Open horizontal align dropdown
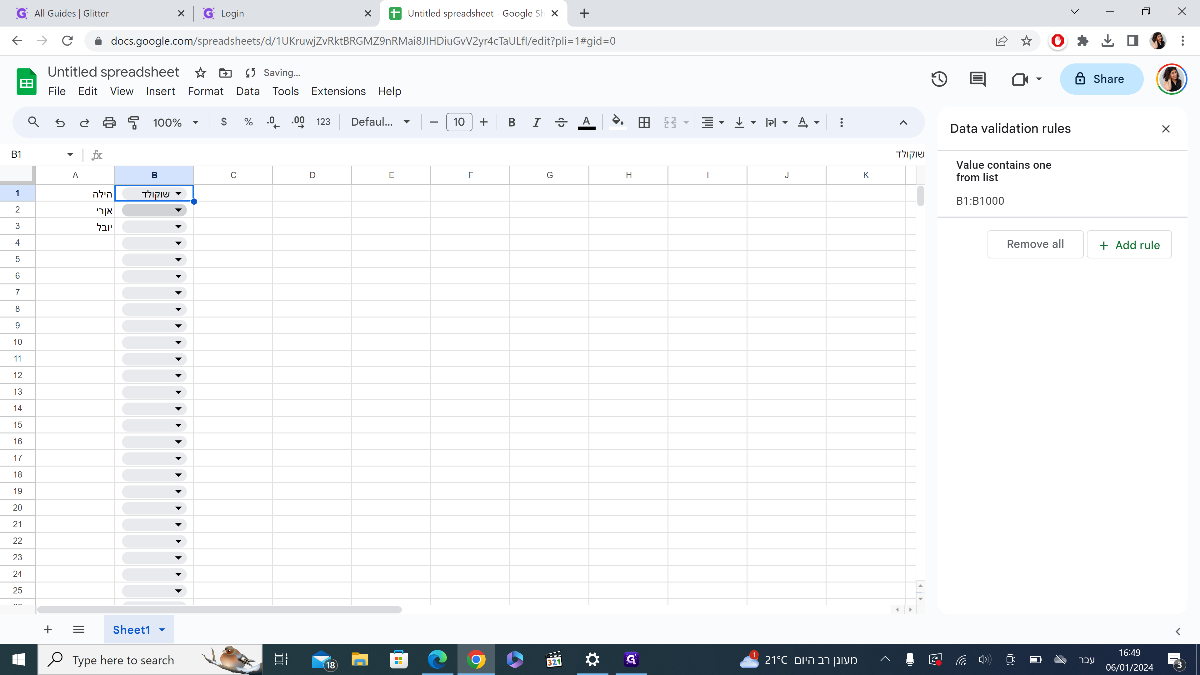The height and width of the screenshot is (675, 1200). [x=713, y=122]
